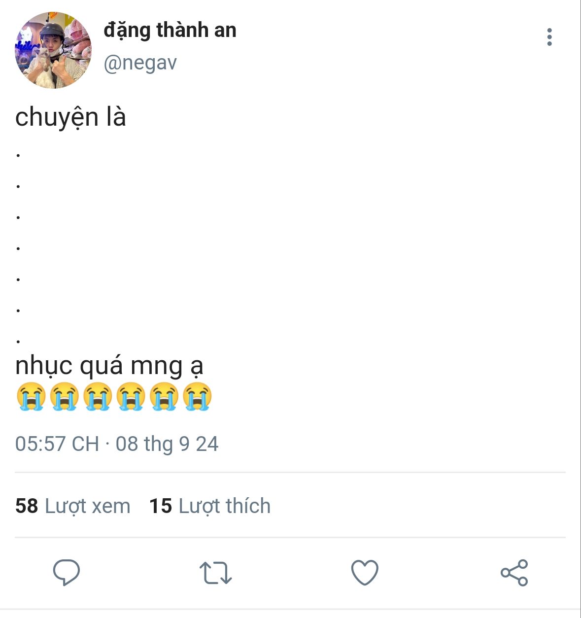Select the tweet text chuyện là

(x=70, y=118)
